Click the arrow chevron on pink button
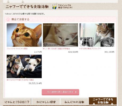122x106 pixels. (76, 92)
